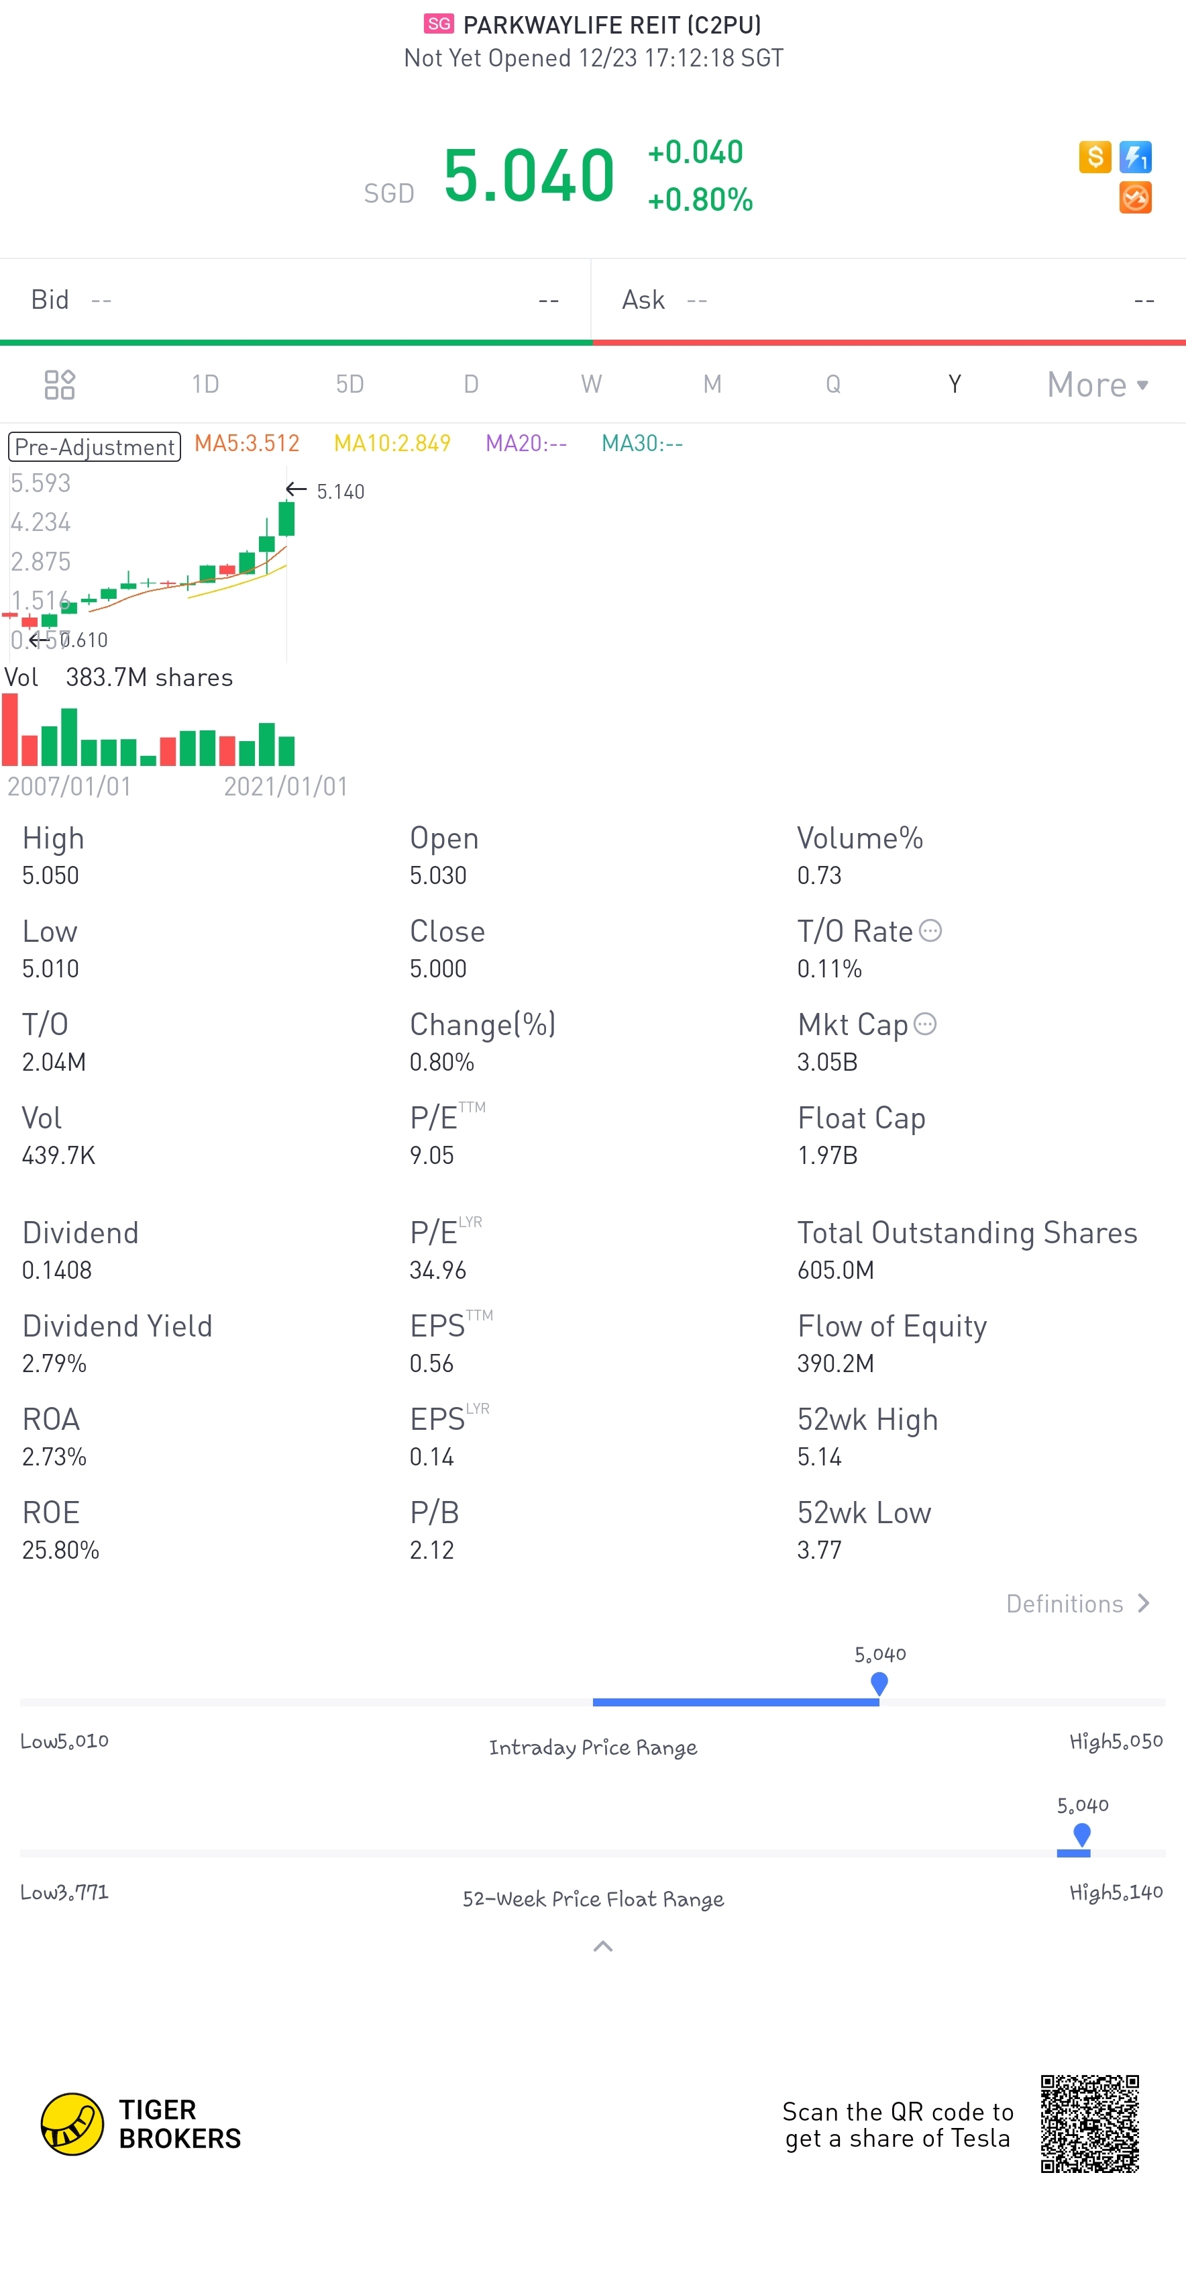Expand the More timeframe dropdown
Image resolution: width=1186 pixels, height=2275 pixels.
click(1097, 384)
